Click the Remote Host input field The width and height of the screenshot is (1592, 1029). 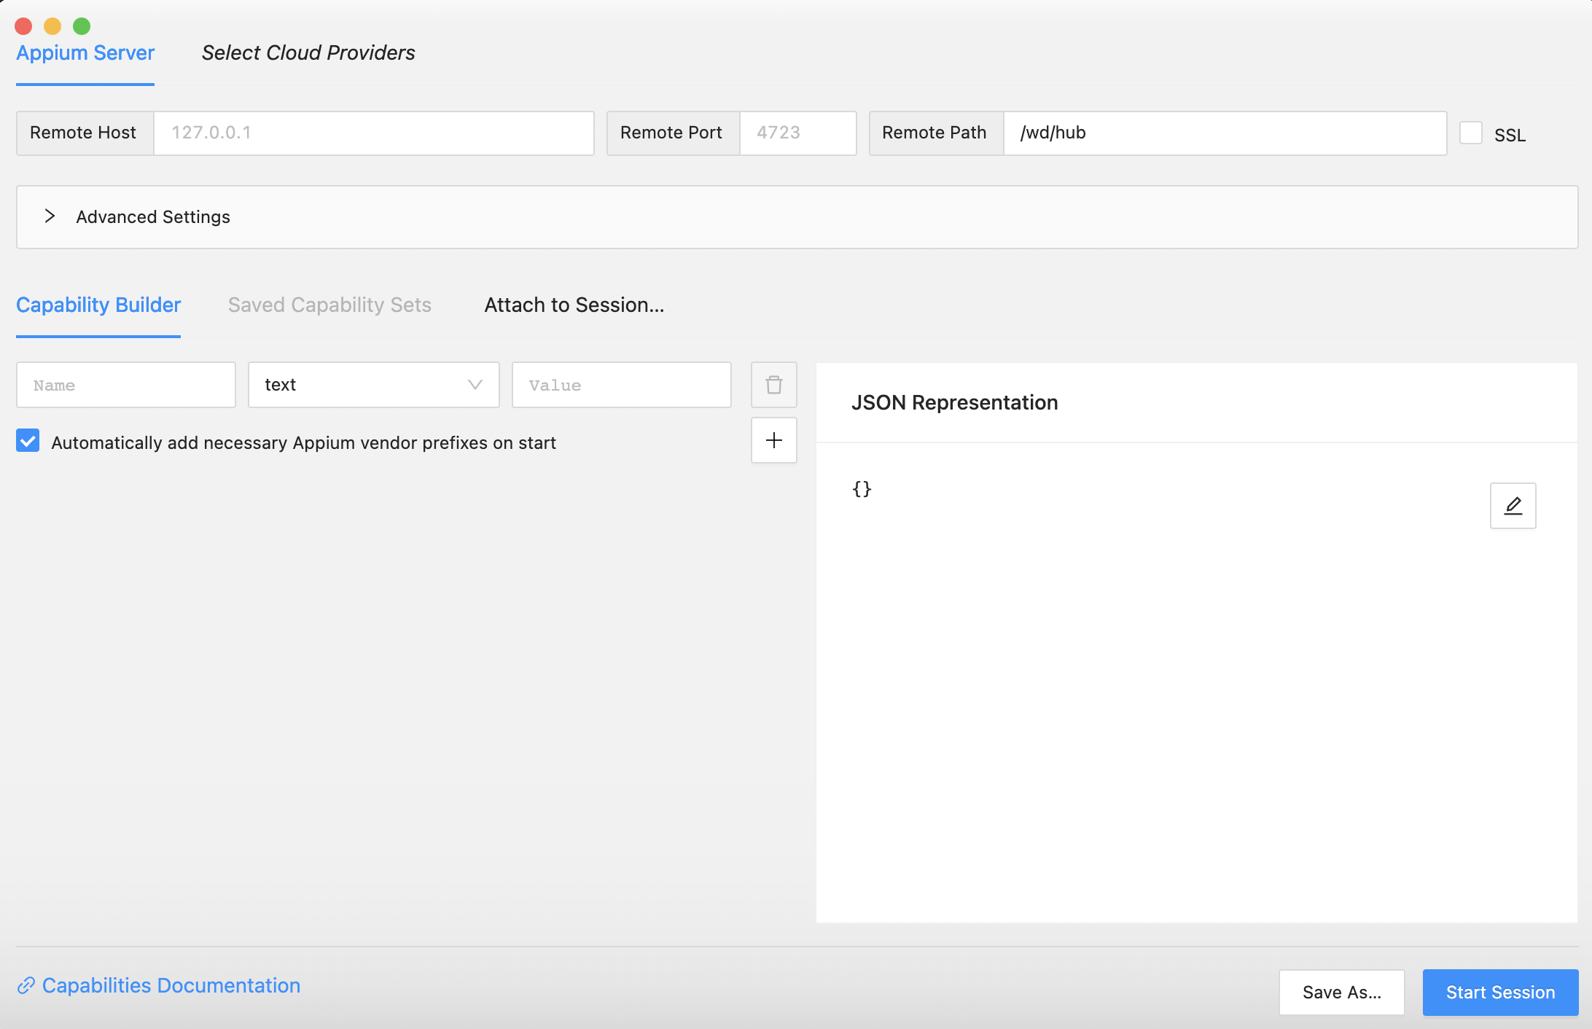pos(371,132)
